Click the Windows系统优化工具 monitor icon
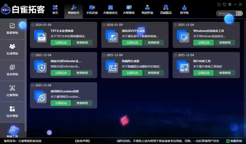This screenshot has width=246, height=144. pyautogui.click(x=183, y=36)
